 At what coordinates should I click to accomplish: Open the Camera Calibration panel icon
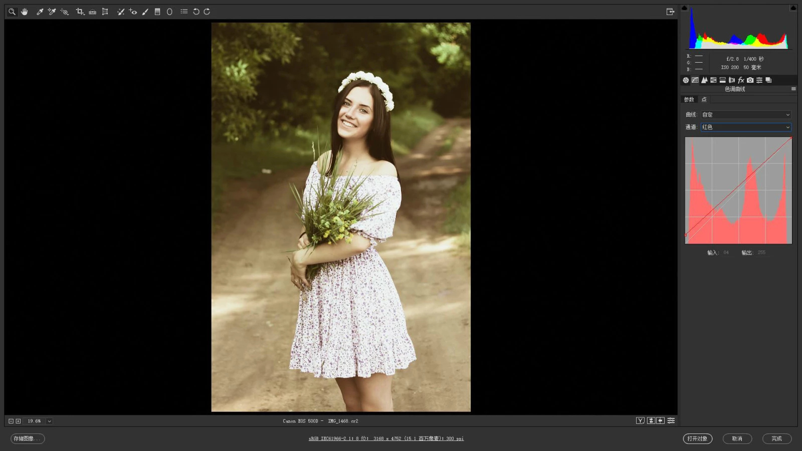tap(750, 80)
